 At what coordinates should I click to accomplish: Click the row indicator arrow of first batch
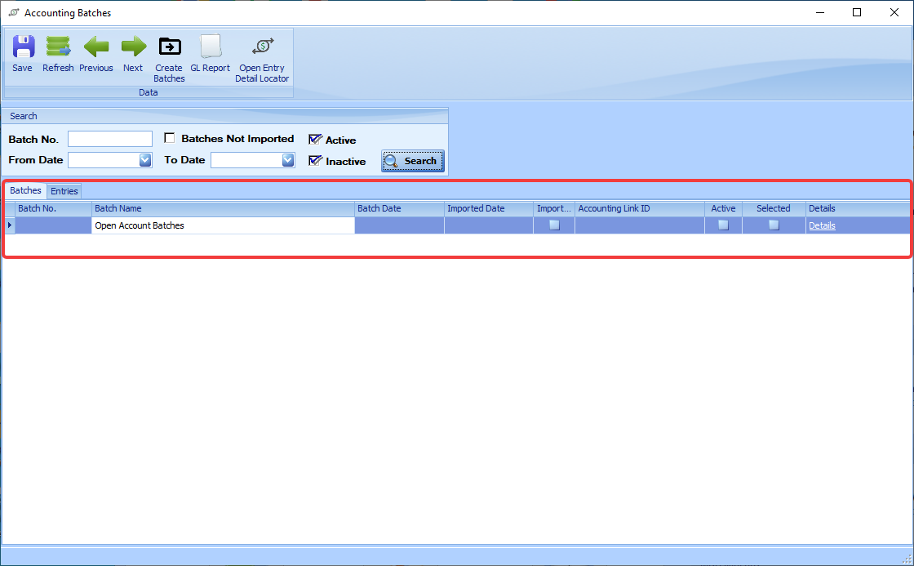10,225
